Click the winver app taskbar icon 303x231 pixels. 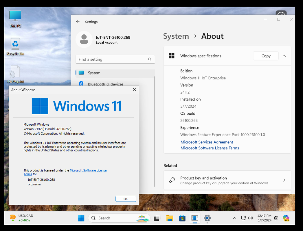tap(195, 218)
